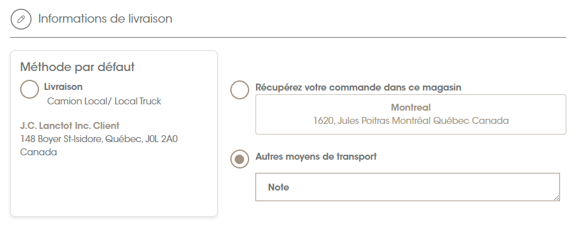Viewport: 577px width, 232px height.
Task: Choose the Récupérez votre commande radio button
Action: click(x=240, y=90)
